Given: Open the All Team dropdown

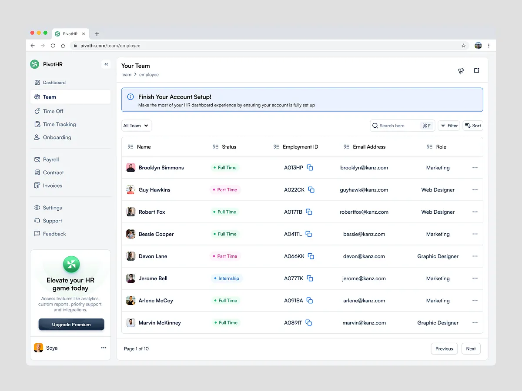Looking at the screenshot, I should (136, 126).
